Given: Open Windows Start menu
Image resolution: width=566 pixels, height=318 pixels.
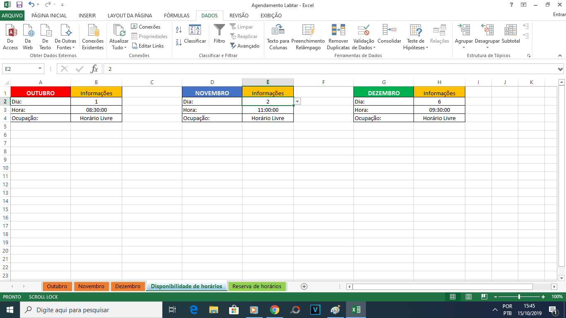Looking at the screenshot, I should [10, 310].
